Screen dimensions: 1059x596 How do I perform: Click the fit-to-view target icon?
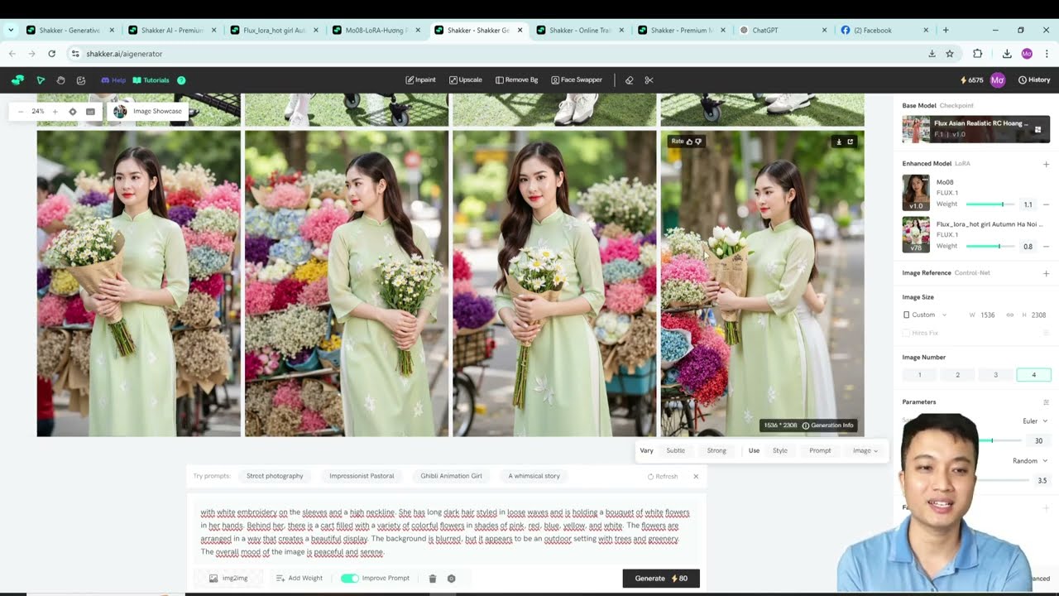(73, 111)
